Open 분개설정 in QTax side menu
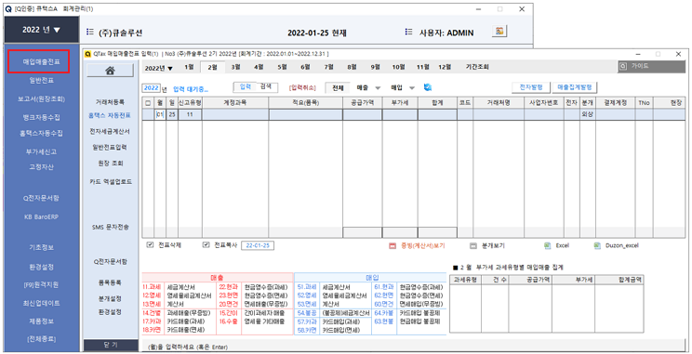 pos(110,299)
